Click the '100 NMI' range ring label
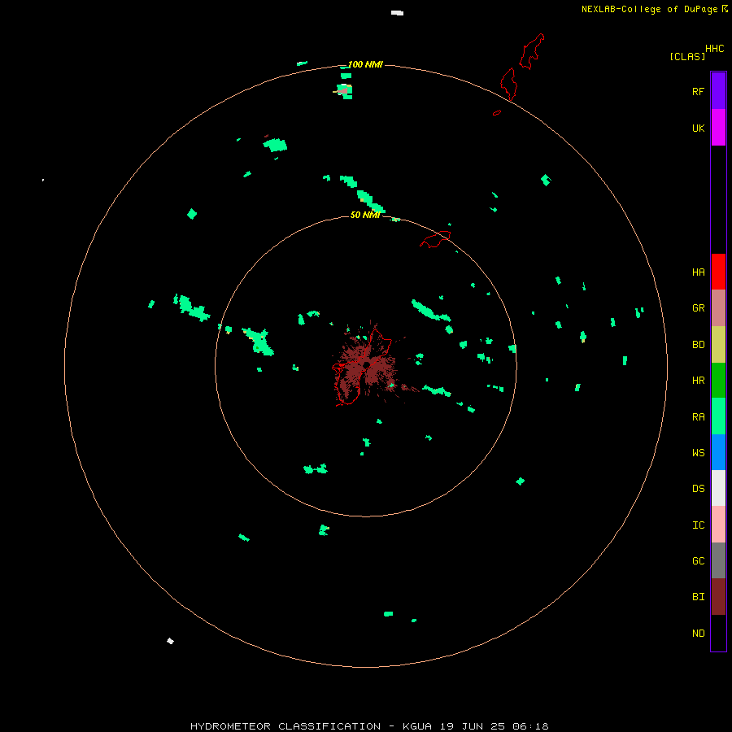Image resolution: width=732 pixels, height=732 pixels. (365, 64)
